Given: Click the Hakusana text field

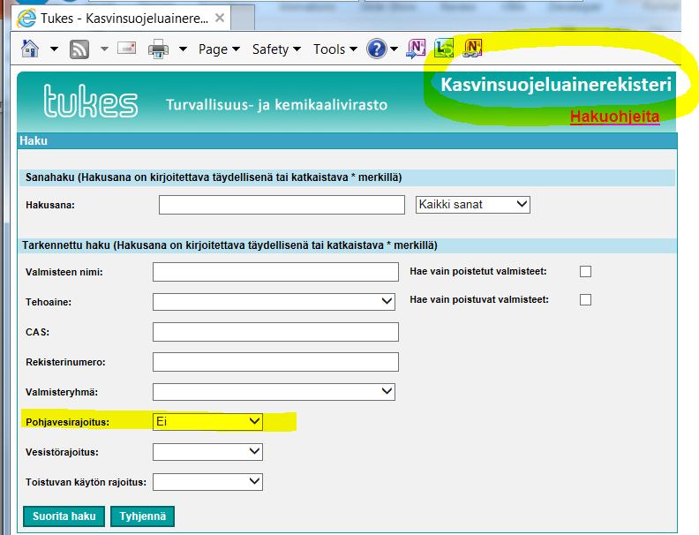Looking at the screenshot, I should point(282,205).
